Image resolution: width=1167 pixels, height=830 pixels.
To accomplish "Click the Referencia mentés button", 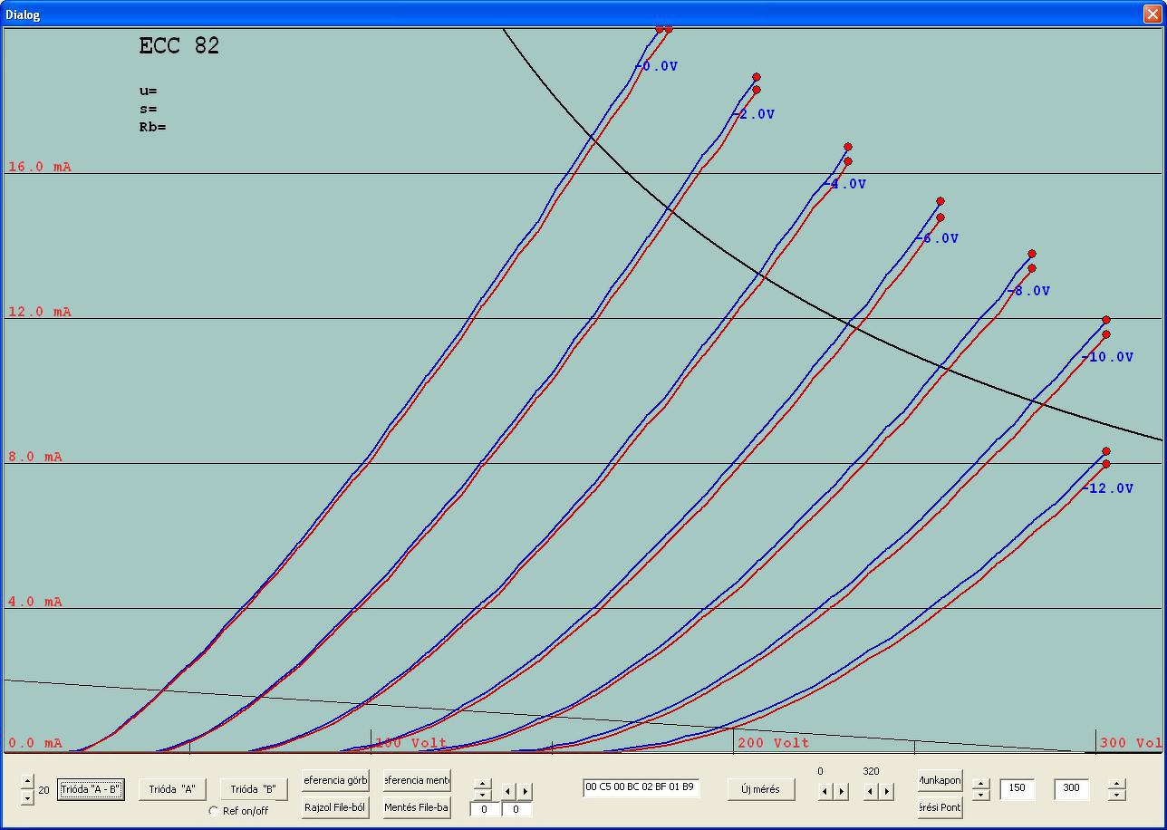I will tap(417, 780).
